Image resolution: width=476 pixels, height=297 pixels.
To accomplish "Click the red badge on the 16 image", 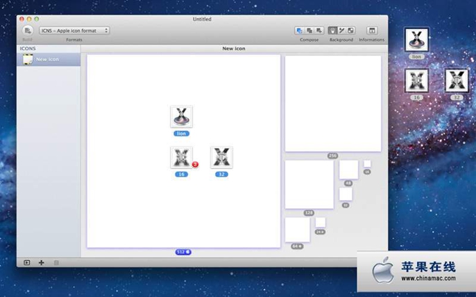I will 195,165.
